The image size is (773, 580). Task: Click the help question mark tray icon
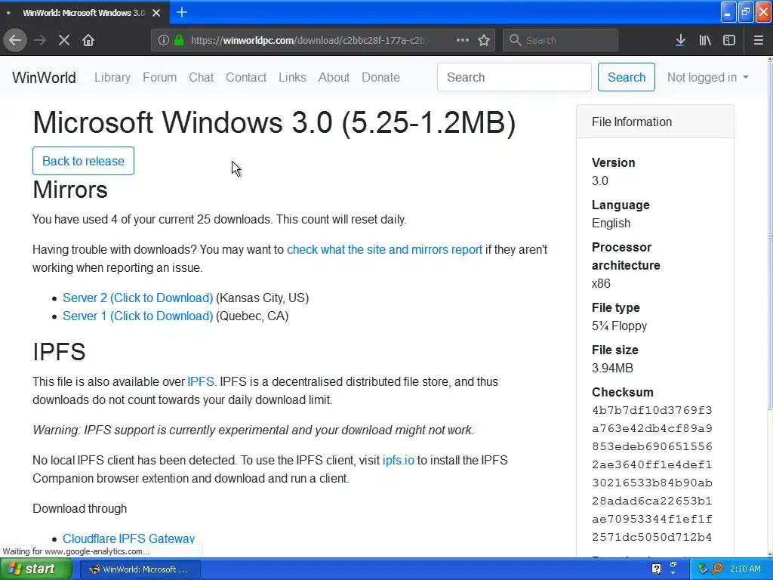656,569
